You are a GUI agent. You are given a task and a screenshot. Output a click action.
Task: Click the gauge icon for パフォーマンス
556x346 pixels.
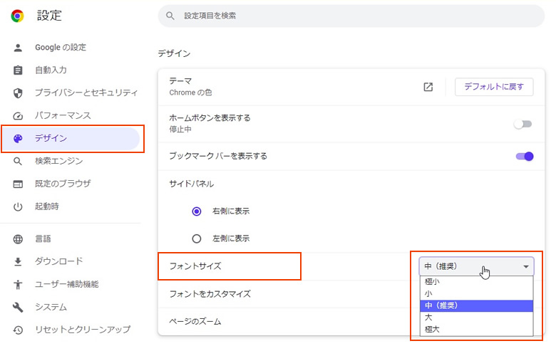point(19,116)
